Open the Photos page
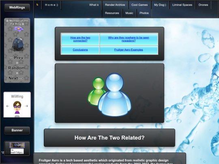 click(144, 13)
